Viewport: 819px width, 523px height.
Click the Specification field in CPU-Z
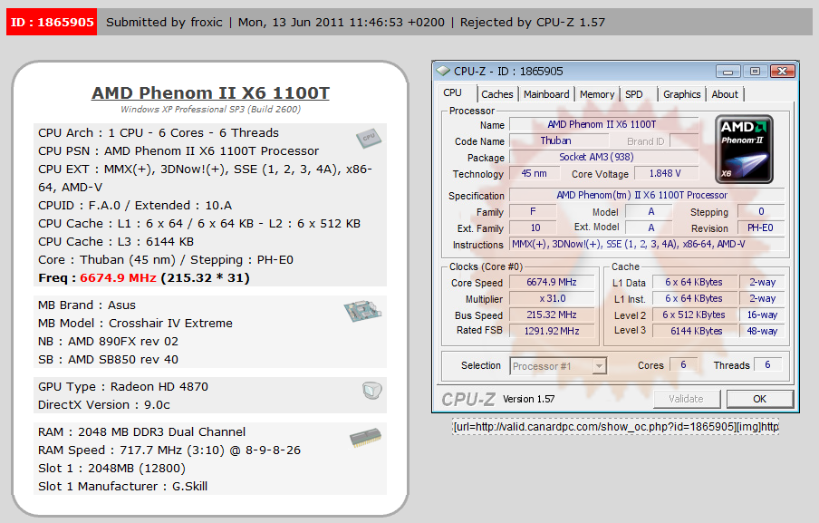click(x=647, y=196)
